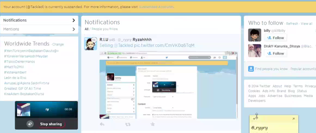316x133 pixels.
Task: Open the Jobs footer link
Action: 262,96
